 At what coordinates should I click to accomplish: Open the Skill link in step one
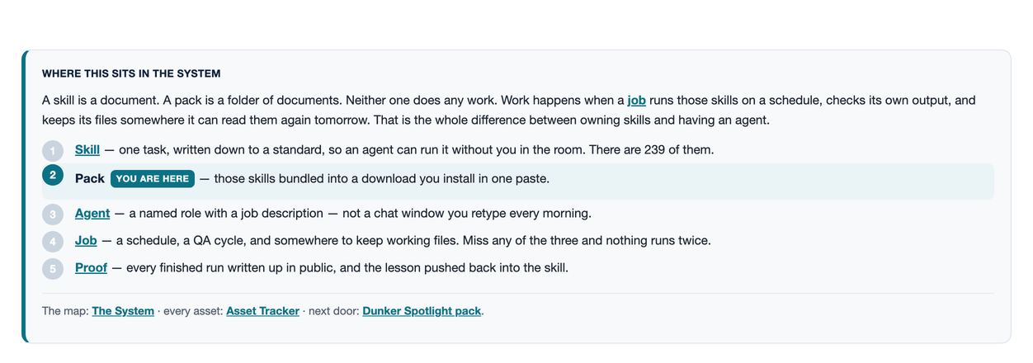[x=87, y=150]
